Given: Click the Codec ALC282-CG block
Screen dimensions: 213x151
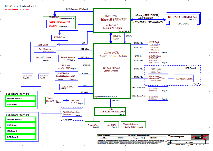Looking at the screenshot, I should [x=54, y=101].
